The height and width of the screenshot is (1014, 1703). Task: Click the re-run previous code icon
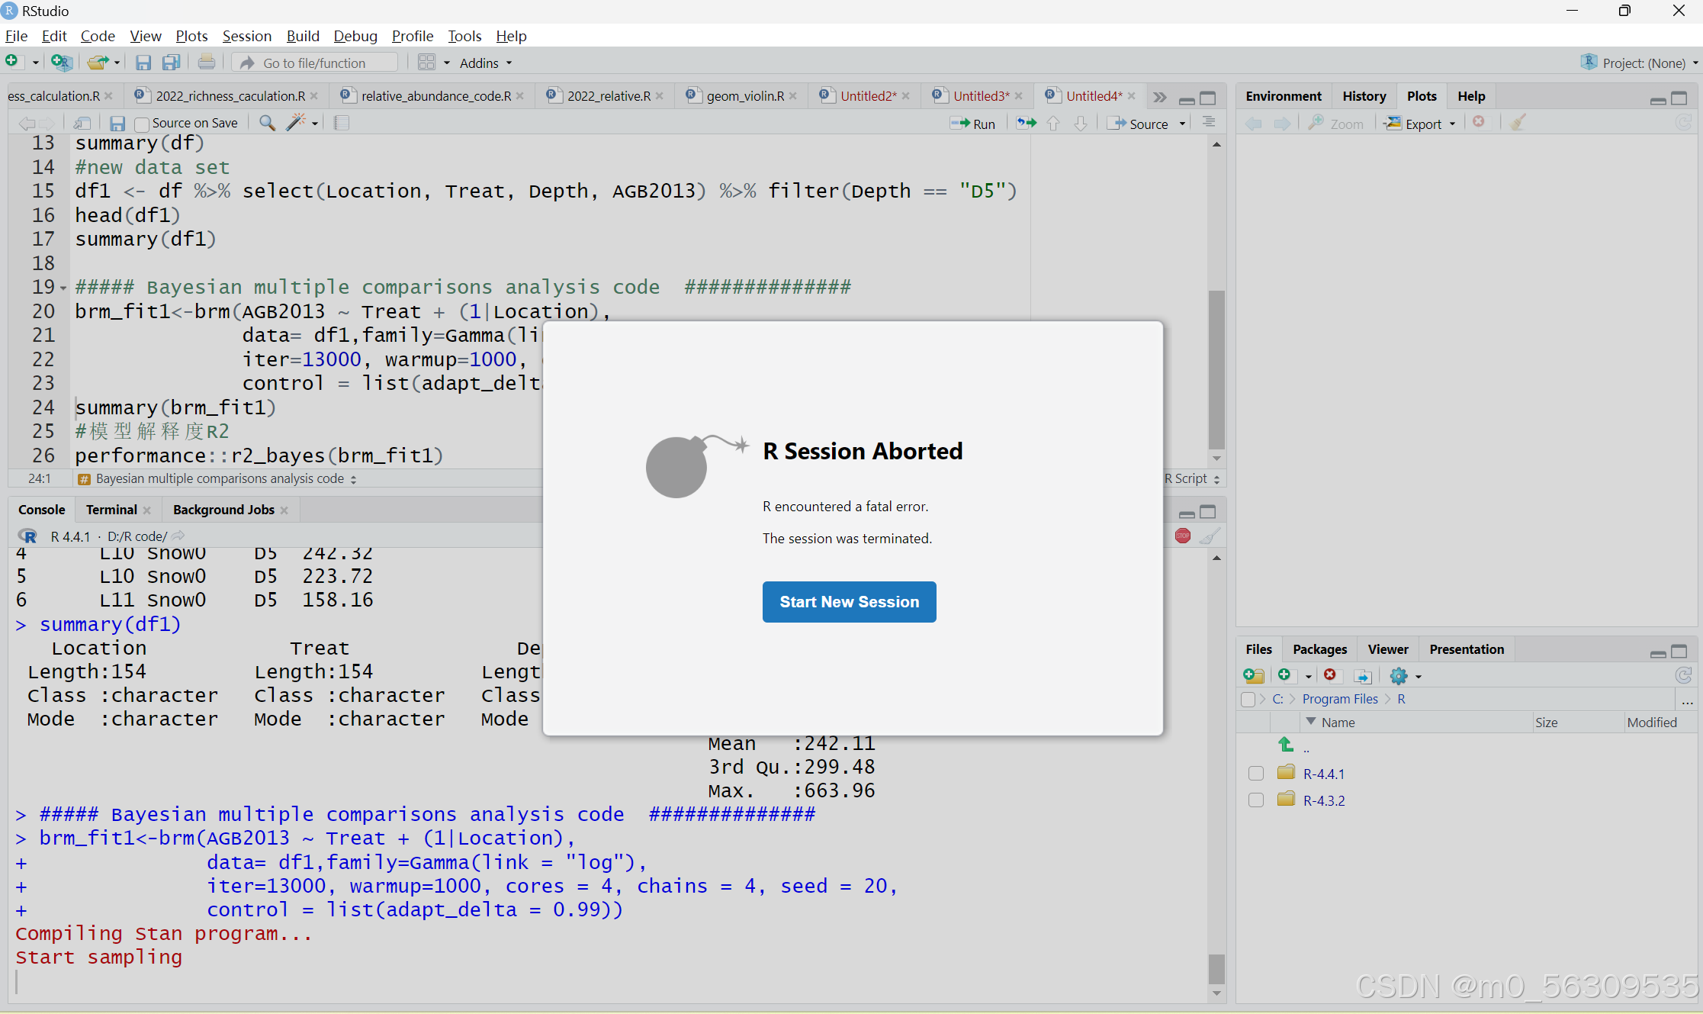pyautogui.click(x=1027, y=123)
